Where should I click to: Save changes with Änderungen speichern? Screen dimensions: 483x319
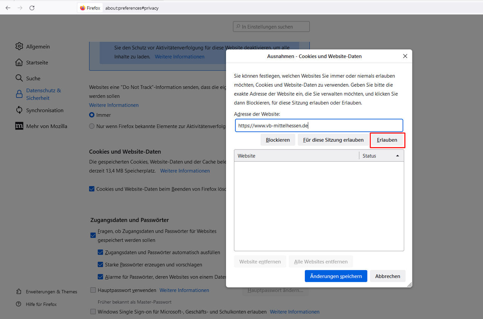(336, 276)
